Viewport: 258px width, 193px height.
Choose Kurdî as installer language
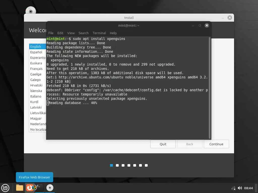click(x=38, y=102)
